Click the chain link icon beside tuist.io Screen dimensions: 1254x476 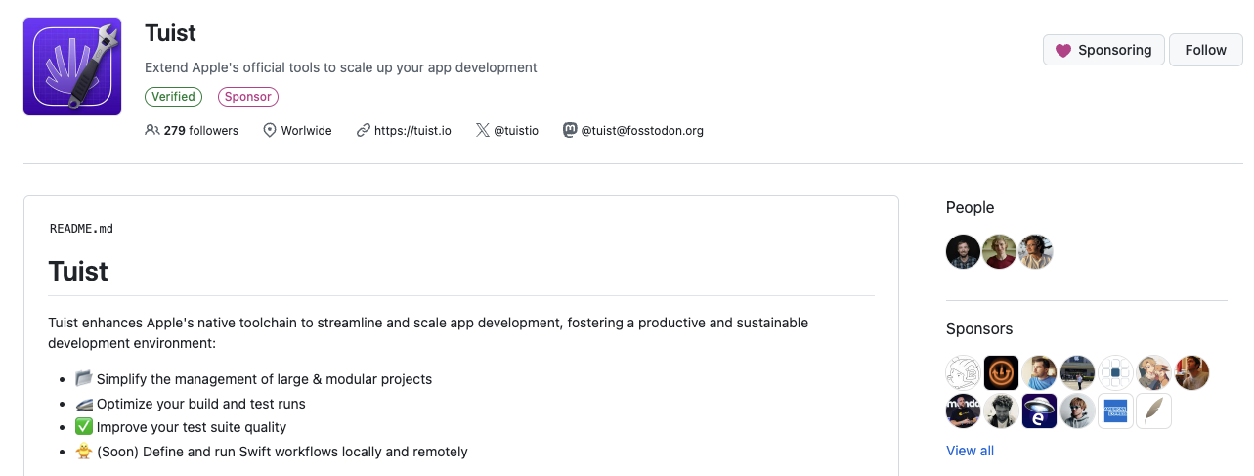pyautogui.click(x=363, y=130)
